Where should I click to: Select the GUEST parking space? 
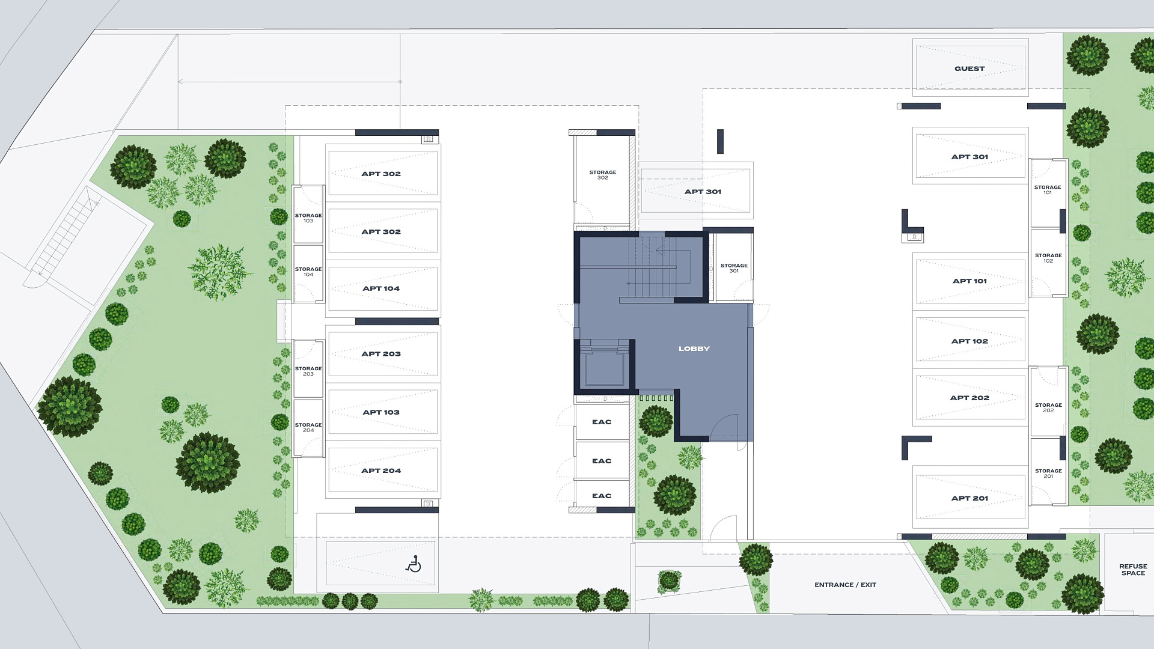[969, 69]
